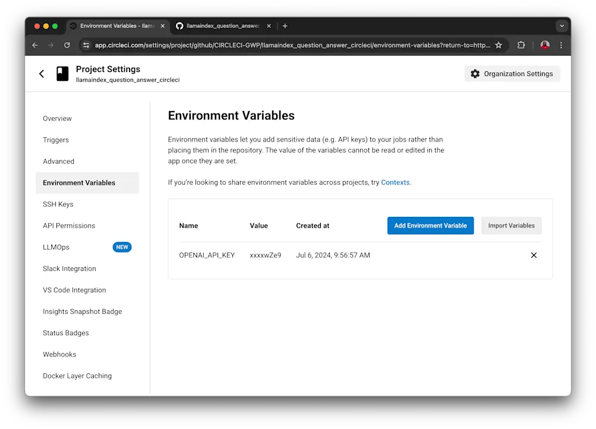The height and width of the screenshot is (429, 596).
Task: Reload the page using the refresh icon
Action: tap(66, 45)
